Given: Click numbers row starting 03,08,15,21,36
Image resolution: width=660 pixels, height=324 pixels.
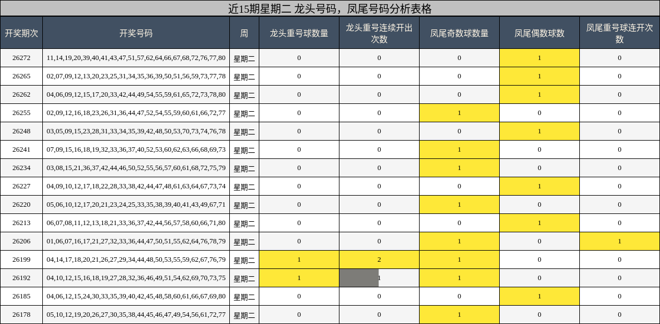Looking at the screenshot, I should [136, 168].
